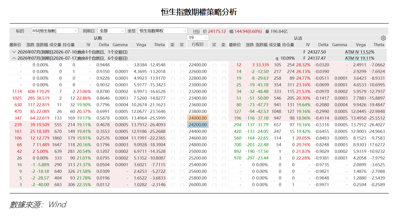Screen dimensions: 393x217
Task: Click the 26000.00 strike price cell
Action: [x=198, y=185]
